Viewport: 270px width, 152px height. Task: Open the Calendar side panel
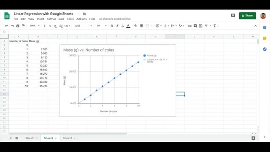pos(265,28)
